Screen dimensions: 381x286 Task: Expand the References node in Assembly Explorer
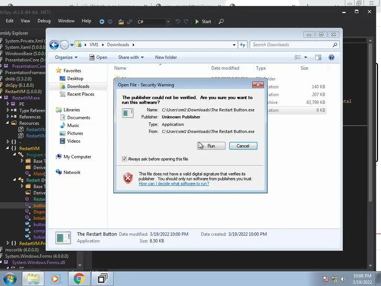[8, 117]
